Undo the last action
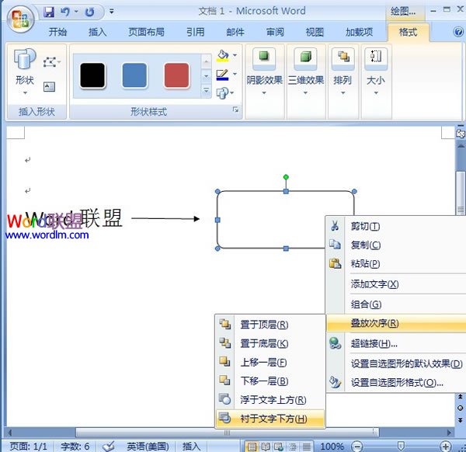 tap(65, 12)
